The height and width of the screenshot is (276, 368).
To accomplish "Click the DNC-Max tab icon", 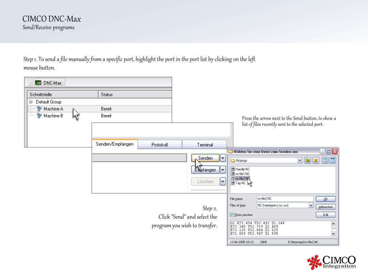I will (x=38, y=83).
